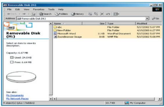Click the Delete X toolbar icon
Screen dimensions: 164x107
coord(102,14)
